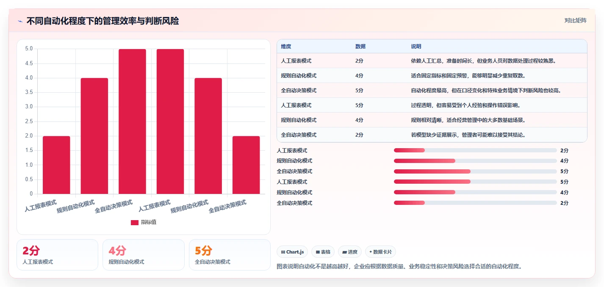Click the 表格 tag chip
This screenshot has height=287, width=604.
323,252
